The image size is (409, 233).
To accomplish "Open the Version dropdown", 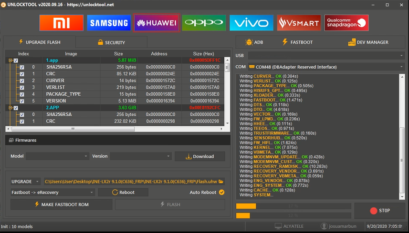I will (x=141, y=156).
